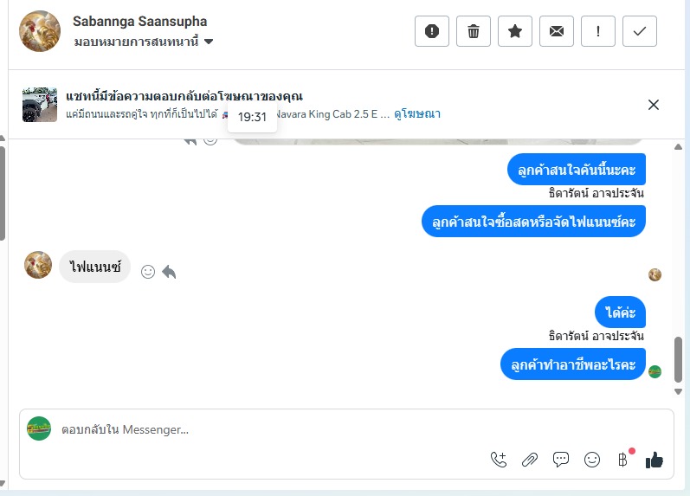Send a thumbs up like
Image resolution: width=690 pixels, height=496 pixels.
tap(654, 460)
